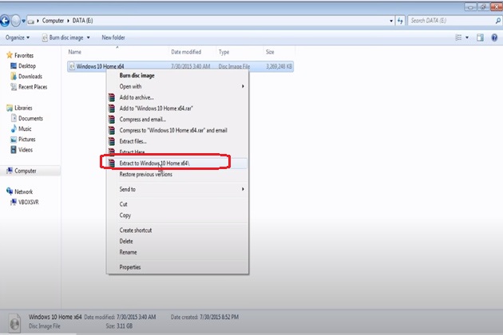Select Computer in the navigation pane

coord(26,171)
